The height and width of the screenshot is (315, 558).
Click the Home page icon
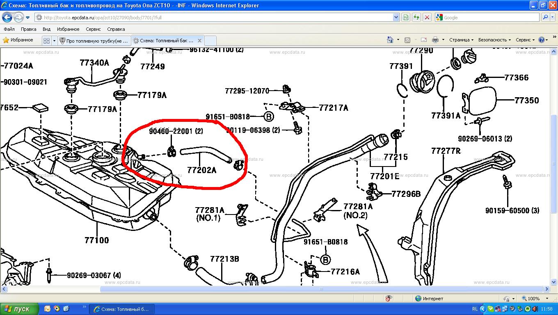[390, 40]
